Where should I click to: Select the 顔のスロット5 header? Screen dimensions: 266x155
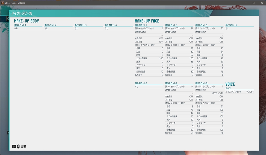(x=201, y=25)
